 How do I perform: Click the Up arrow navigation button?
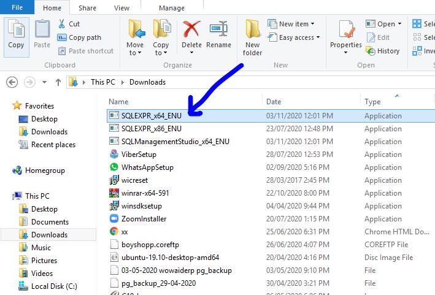click(58, 82)
